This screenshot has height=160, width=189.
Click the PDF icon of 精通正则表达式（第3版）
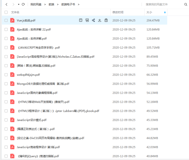click(12, 129)
